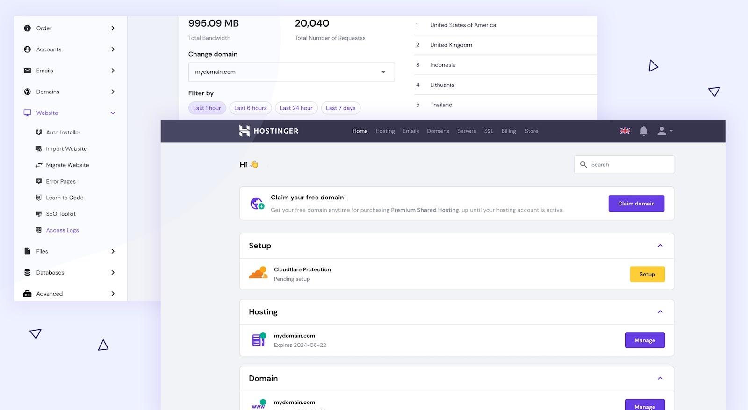The image size is (748, 410).
Task: Open Access Logs link in sidebar
Action: point(62,230)
